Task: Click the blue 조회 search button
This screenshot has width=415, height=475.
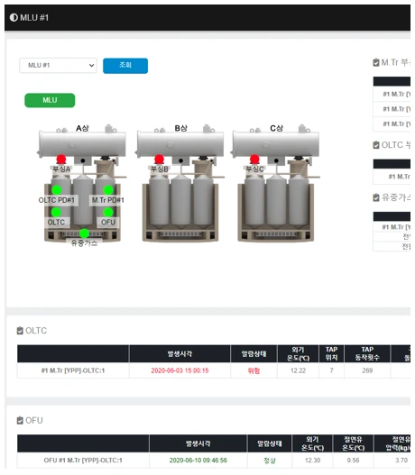Action: (x=125, y=66)
